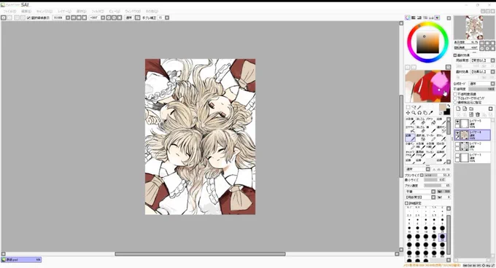Open the brush shape dropdown
This screenshot has width=496, height=268.
pos(433,192)
